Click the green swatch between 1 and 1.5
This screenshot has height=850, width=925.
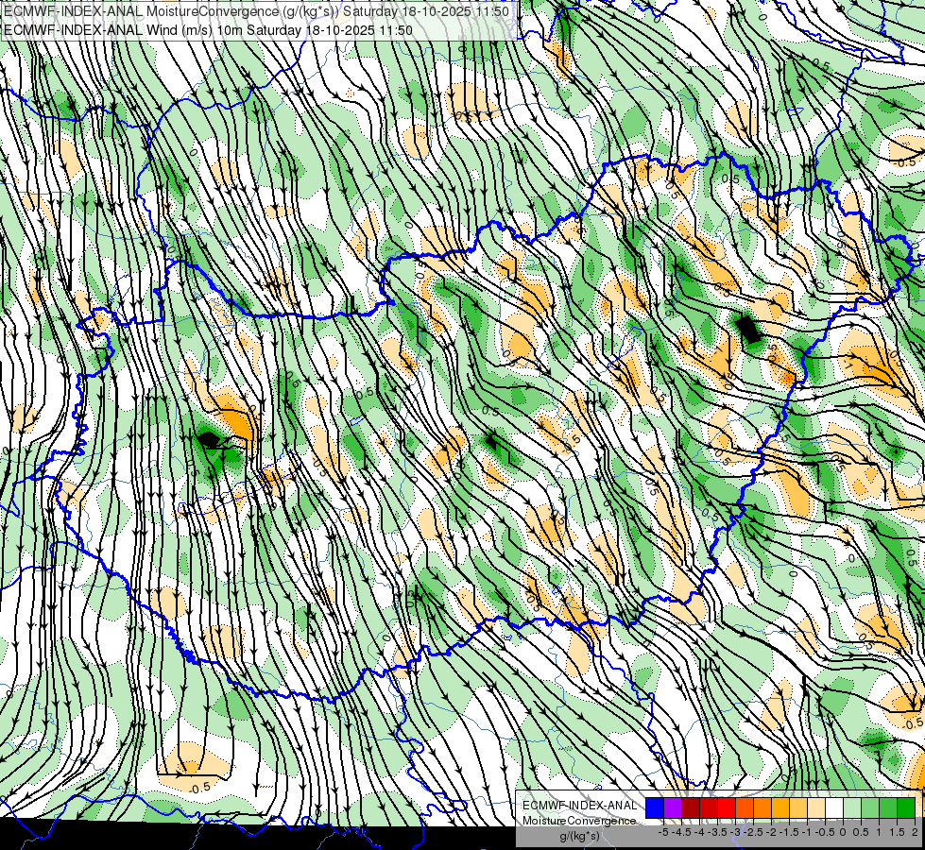coord(888,807)
